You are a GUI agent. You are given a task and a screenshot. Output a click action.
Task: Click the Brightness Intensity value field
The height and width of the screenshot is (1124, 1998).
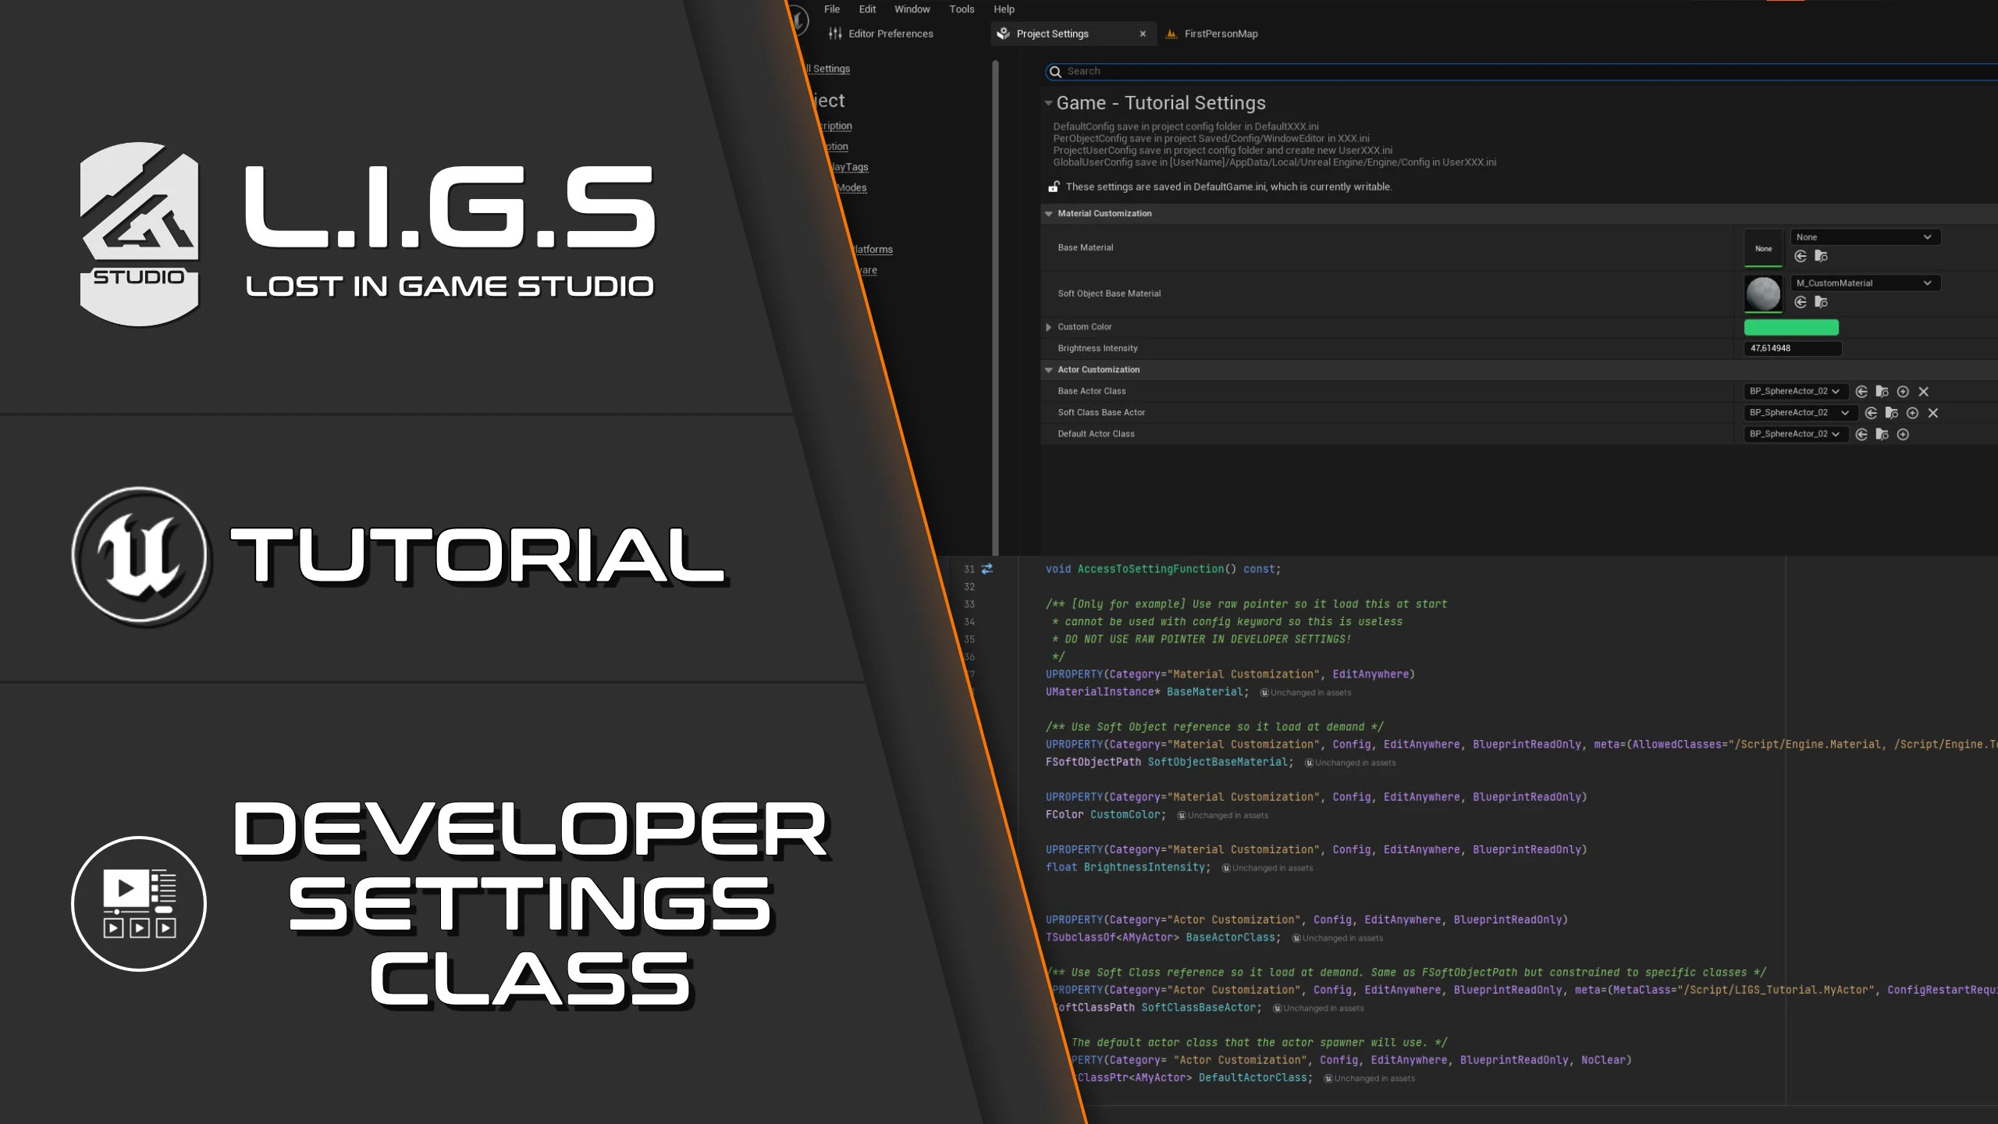(1793, 348)
